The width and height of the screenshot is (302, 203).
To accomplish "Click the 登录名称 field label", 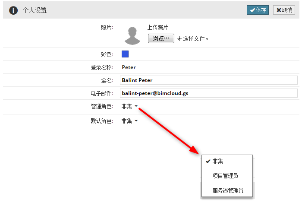I will tap(102, 67).
